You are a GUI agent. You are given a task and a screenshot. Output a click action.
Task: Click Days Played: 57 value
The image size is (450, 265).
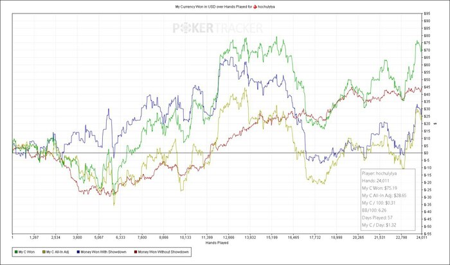coord(377,218)
